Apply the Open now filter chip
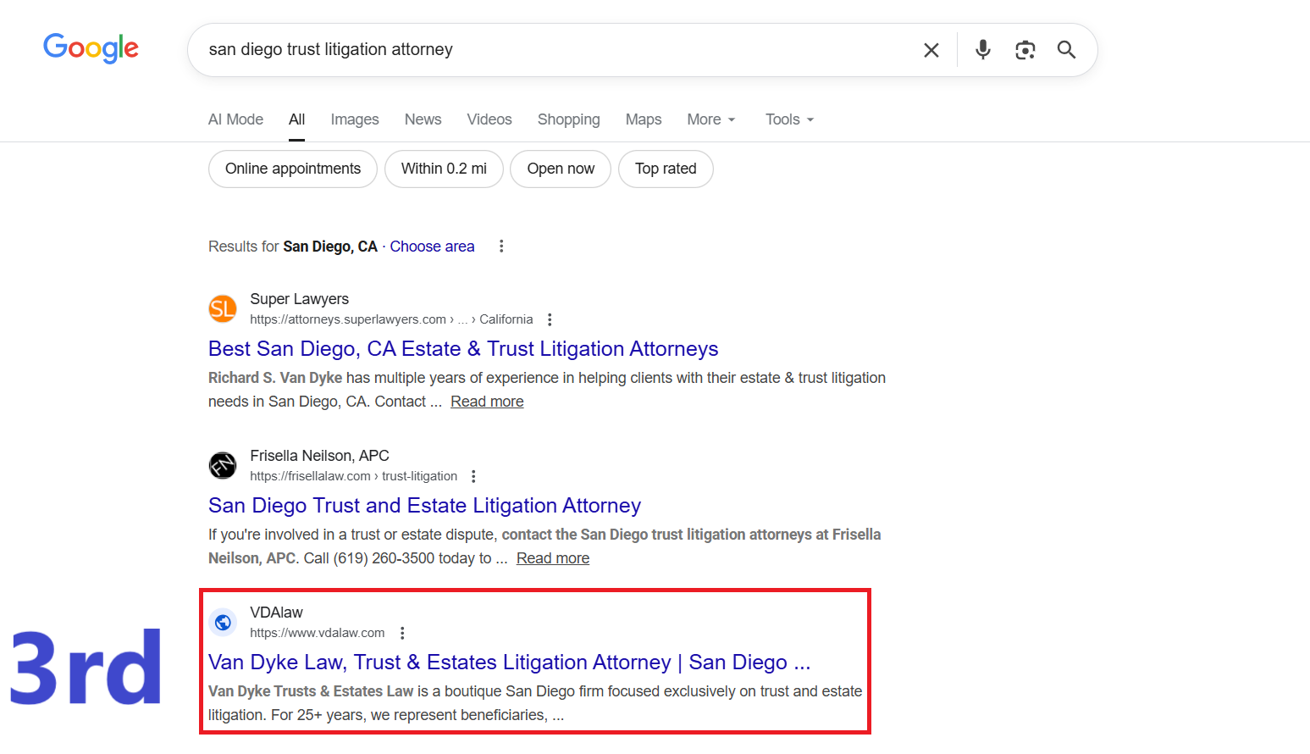 561,169
